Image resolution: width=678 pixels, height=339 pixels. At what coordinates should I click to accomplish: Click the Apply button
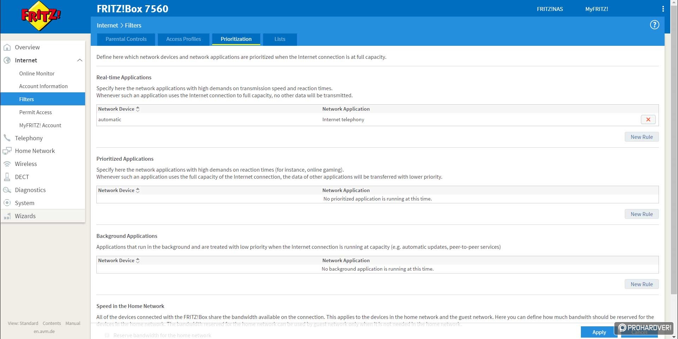pos(599,332)
